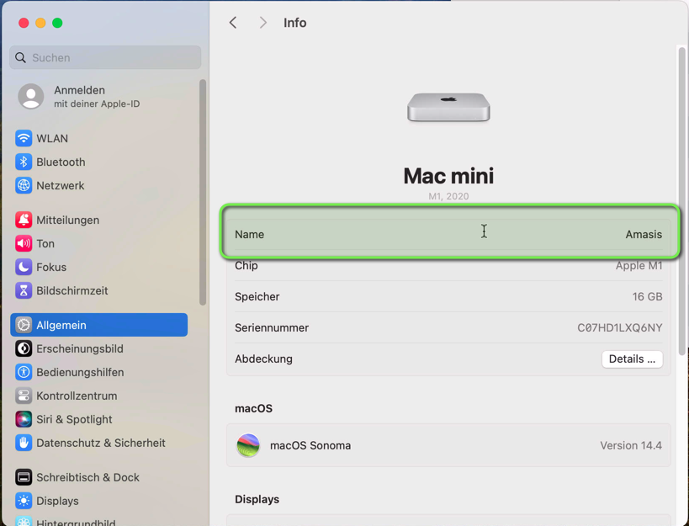Viewport: 689px width, 526px height.
Task: Click the Details ... button
Action: (x=632, y=359)
